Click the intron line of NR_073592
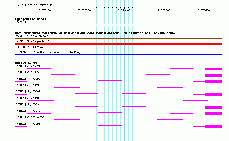The image size is (229, 141). point(118,87)
